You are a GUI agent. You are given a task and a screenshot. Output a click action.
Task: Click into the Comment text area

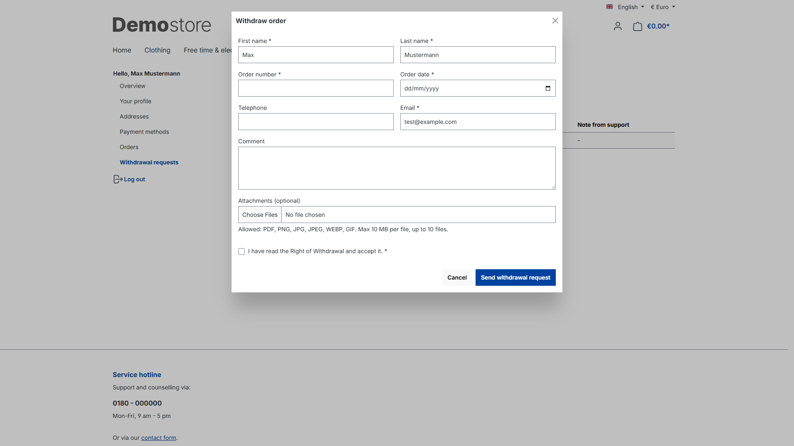(x=397, y=168)
